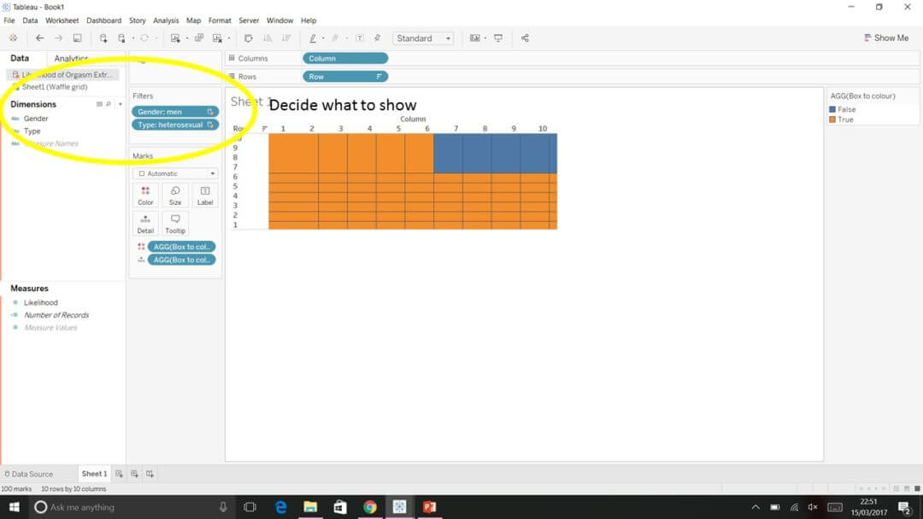The height and width of the screenshot is (519, 923).
Task: Swap rows and columns using the toolbar icon
Action: tap(248, 38)
